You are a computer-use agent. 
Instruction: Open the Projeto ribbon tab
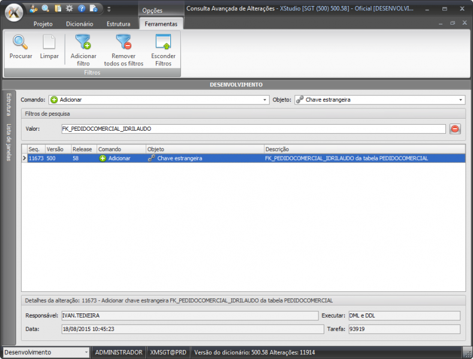pyautogui.click(x=43, y=24)
